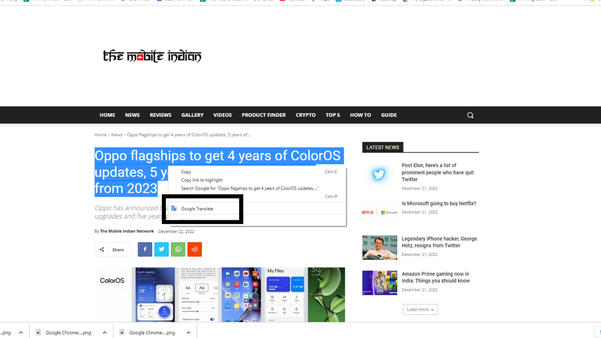
Task: Click the Home breadcrumb link
Action: pos(100,135)
